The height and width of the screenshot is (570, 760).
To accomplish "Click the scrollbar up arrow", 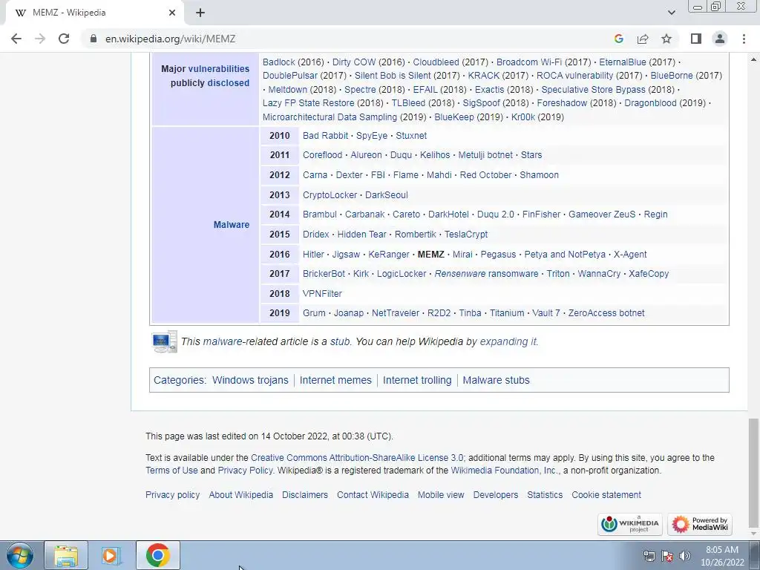I will (753, 59).
